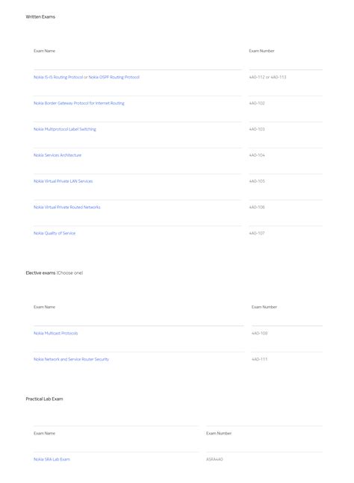The height and width of the screenshot is (483, 354).
Task: Open Nokia Multiprotocol Label Switching exam
Action: click(x=65, y=129)
